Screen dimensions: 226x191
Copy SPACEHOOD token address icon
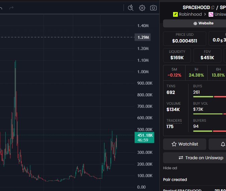(213, 7)
